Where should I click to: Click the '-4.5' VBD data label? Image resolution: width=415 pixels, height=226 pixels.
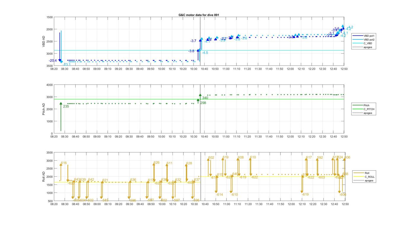pos(205,53)
